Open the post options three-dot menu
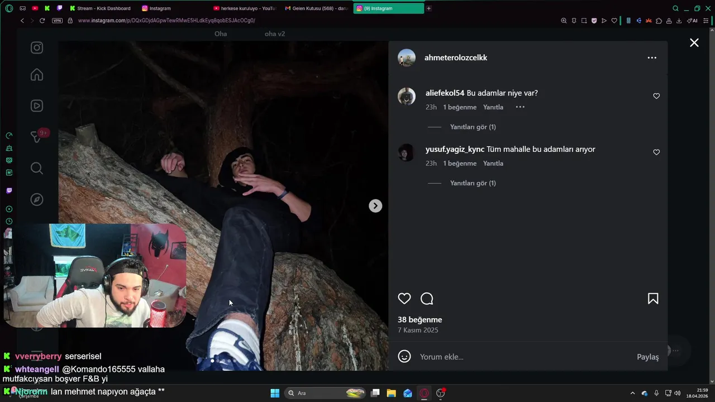Screen dimensions: 715x402 pyautogui.click(x=652, y=58)
